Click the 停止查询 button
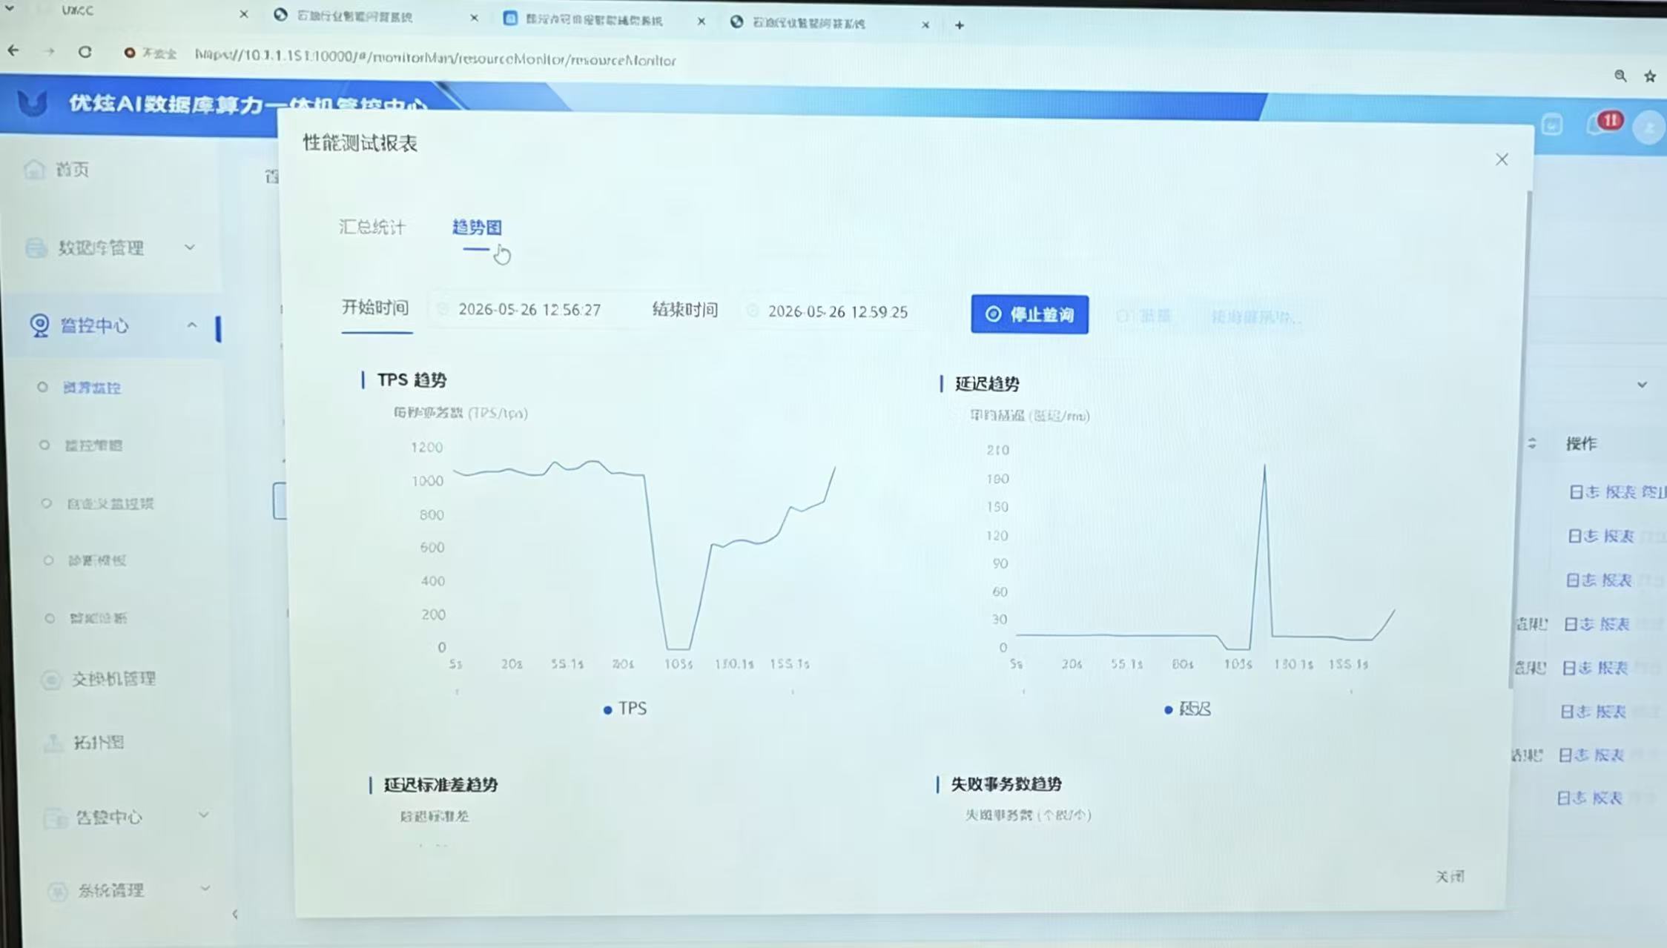Image resolution: width=1667 pixels, height=948 pixels. pyautogui.click(x=1030, y=314)
